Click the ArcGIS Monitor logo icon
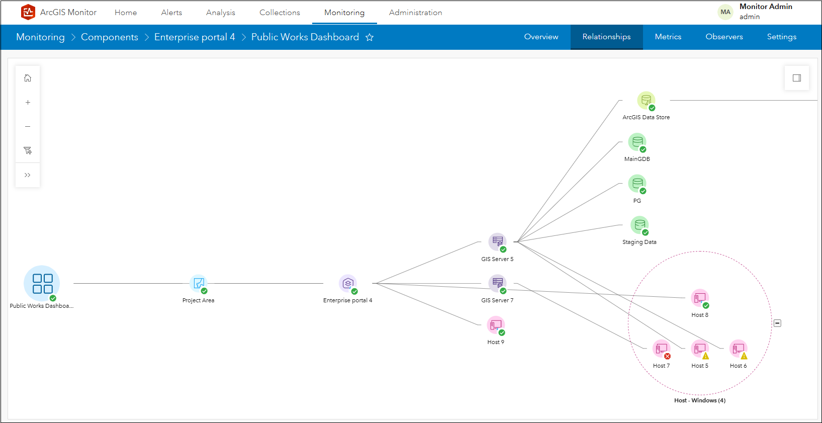 pyautogui.click(x=28, y=12)
